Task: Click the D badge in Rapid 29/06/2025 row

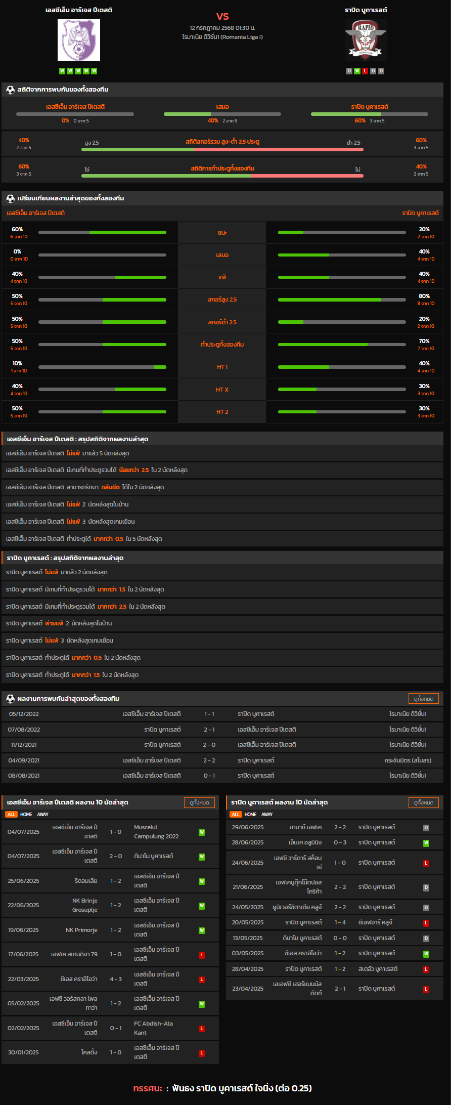Action: point(426,828)
